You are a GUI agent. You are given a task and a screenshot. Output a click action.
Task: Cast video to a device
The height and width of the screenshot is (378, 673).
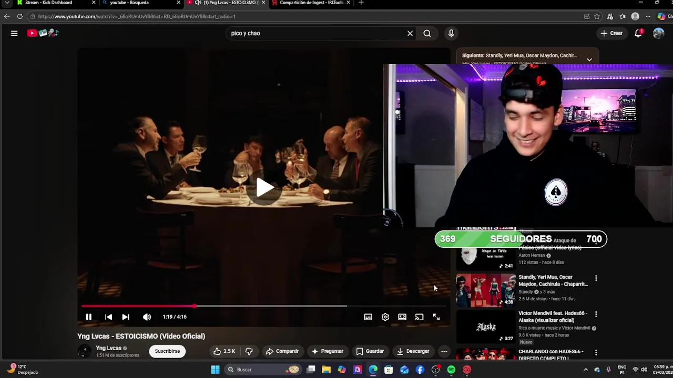tap(419, 317)
